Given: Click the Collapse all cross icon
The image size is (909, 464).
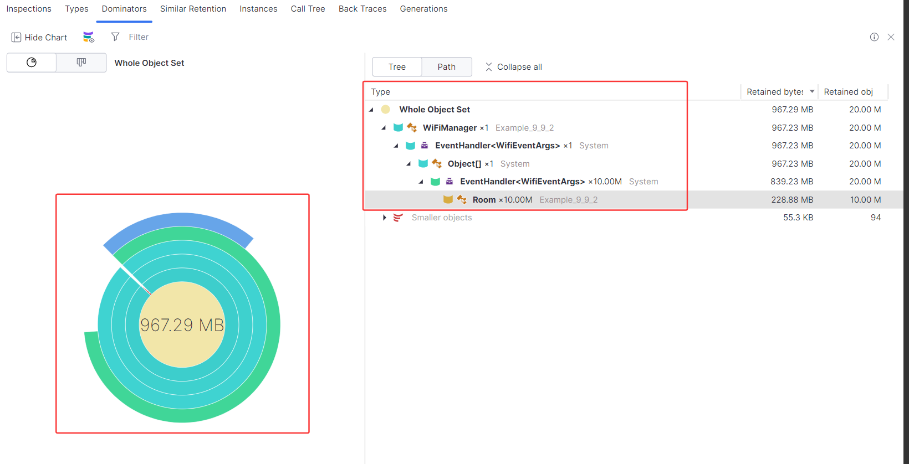Looking at the screenshot, I should pos(489,67).
